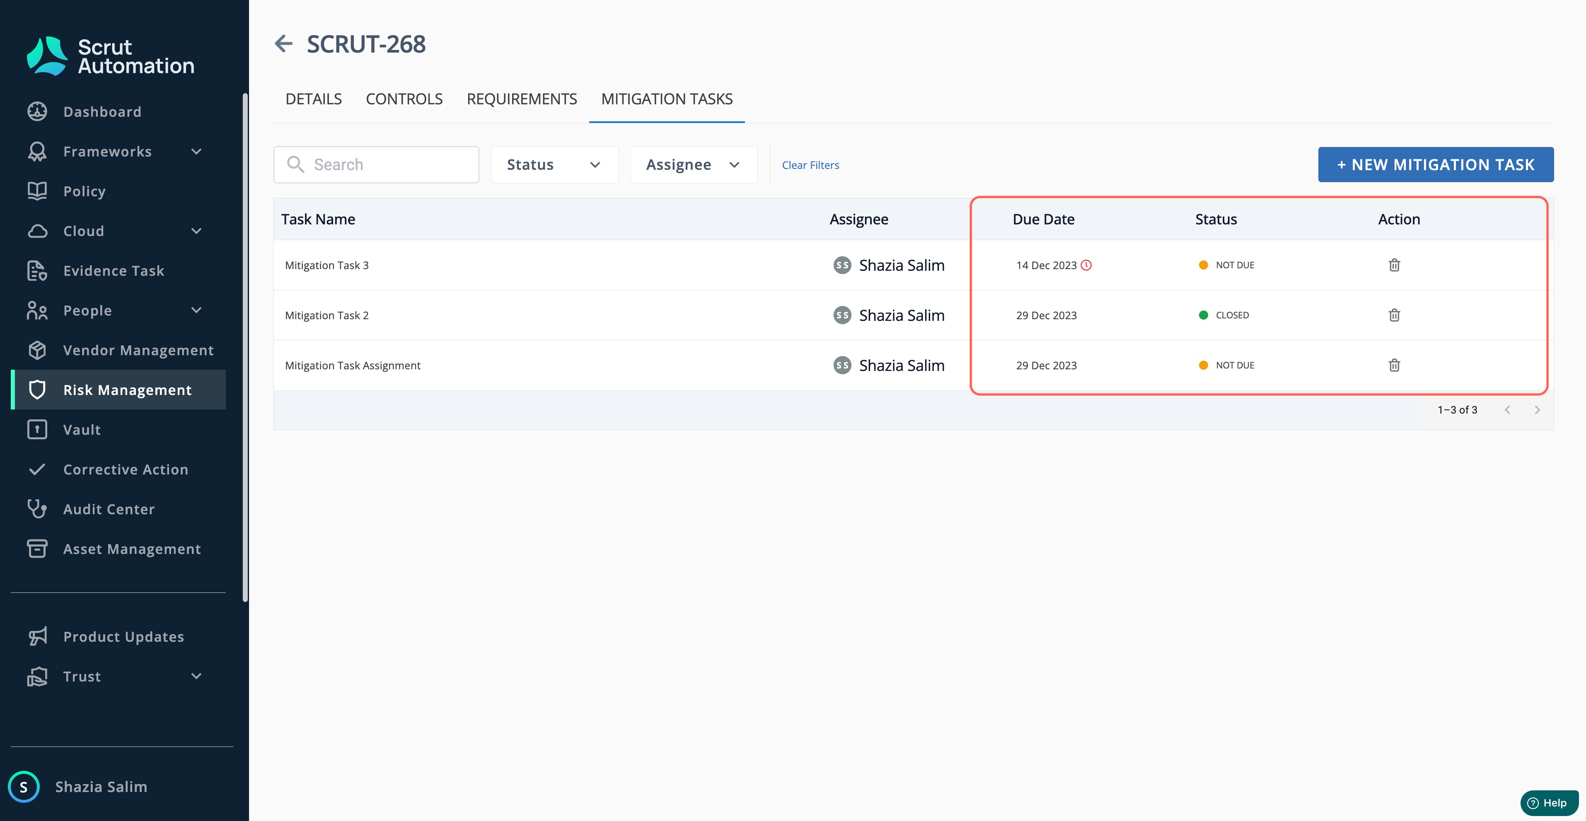Screen dimensions: 1586x821
Task: Click the Clear Filters link
Action: click(x=810, y=165)
